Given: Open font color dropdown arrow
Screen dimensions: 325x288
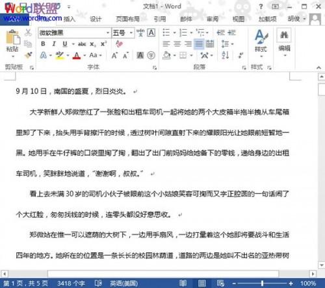Looking at the screenshot, I should pyautogui.click(x=84, y=56).
